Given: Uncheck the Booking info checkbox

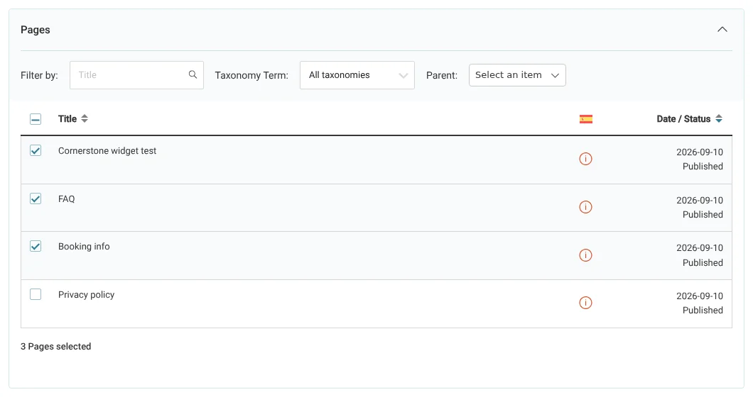Looking at the screenshot, I should 36,247.
